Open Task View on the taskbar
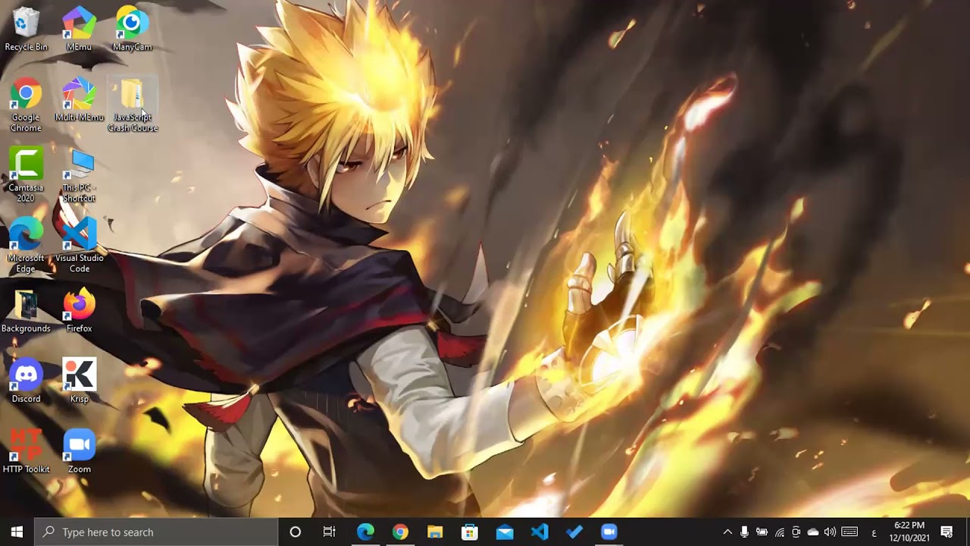 pyautogui.click(x=330, y=532)
